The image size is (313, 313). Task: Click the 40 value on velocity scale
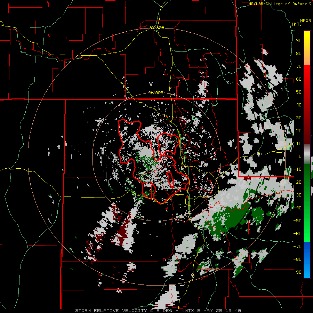(299, 105)
